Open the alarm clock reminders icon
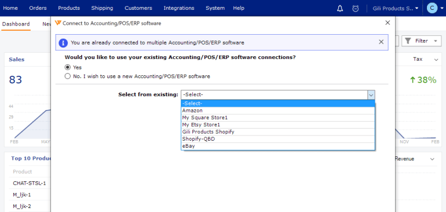This screenshot has height=212, width=446. coord(355,9)
